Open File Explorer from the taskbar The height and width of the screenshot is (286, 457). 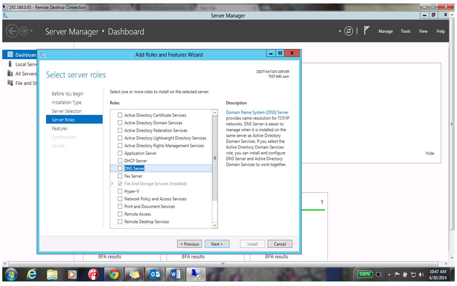(52, 274)
